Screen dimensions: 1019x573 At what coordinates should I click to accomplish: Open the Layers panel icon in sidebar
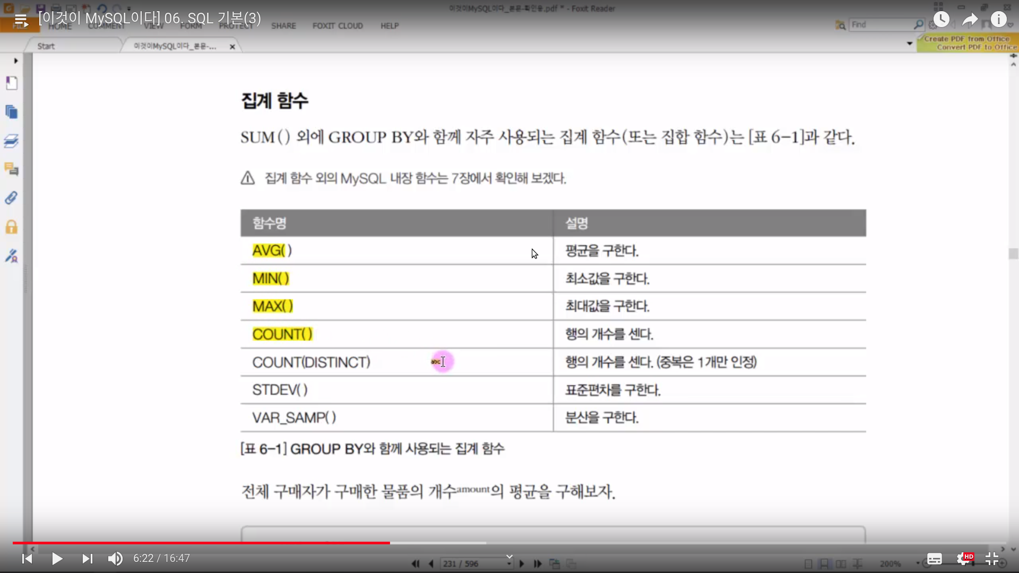point(12,141)
